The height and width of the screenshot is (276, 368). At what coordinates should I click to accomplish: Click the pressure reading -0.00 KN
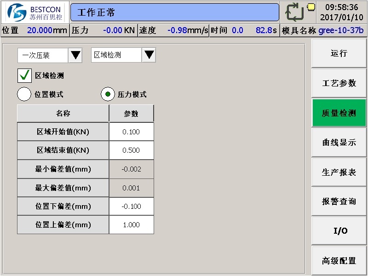tap(119, 30)
